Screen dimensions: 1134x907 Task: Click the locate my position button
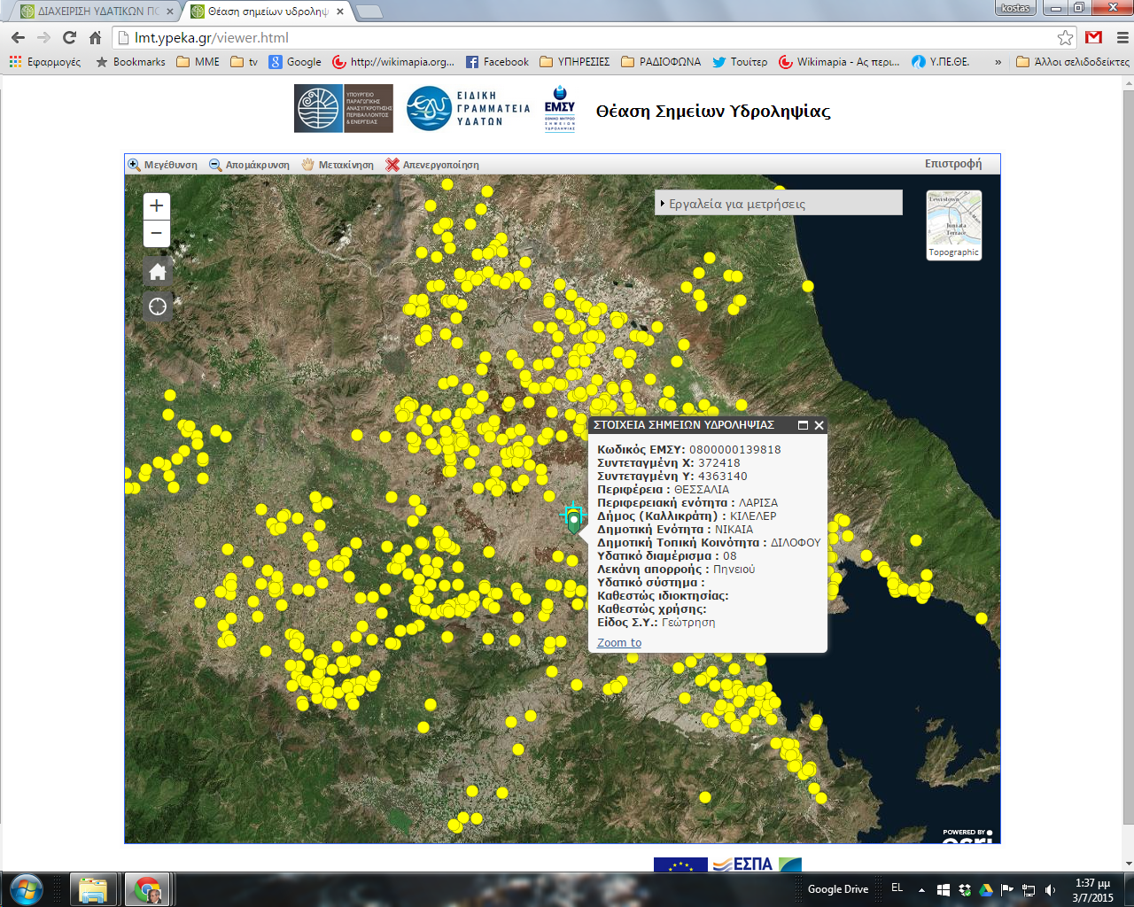coord(158,306)
